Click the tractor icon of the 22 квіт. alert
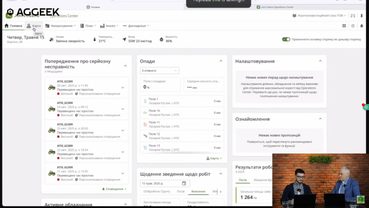This screenshot has width=369, height=208. (52, 152)
